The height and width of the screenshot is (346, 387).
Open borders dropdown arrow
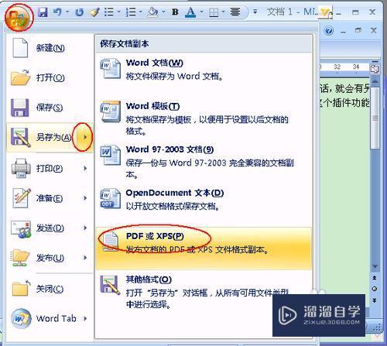coord(224,12)
